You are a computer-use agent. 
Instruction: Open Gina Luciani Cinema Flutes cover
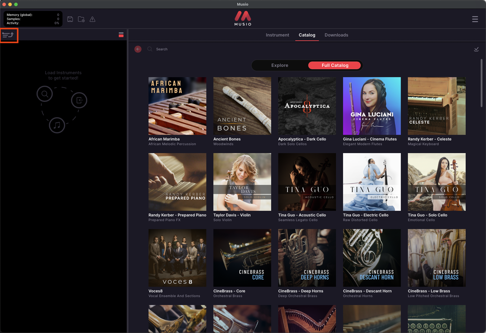click(372, 106)
